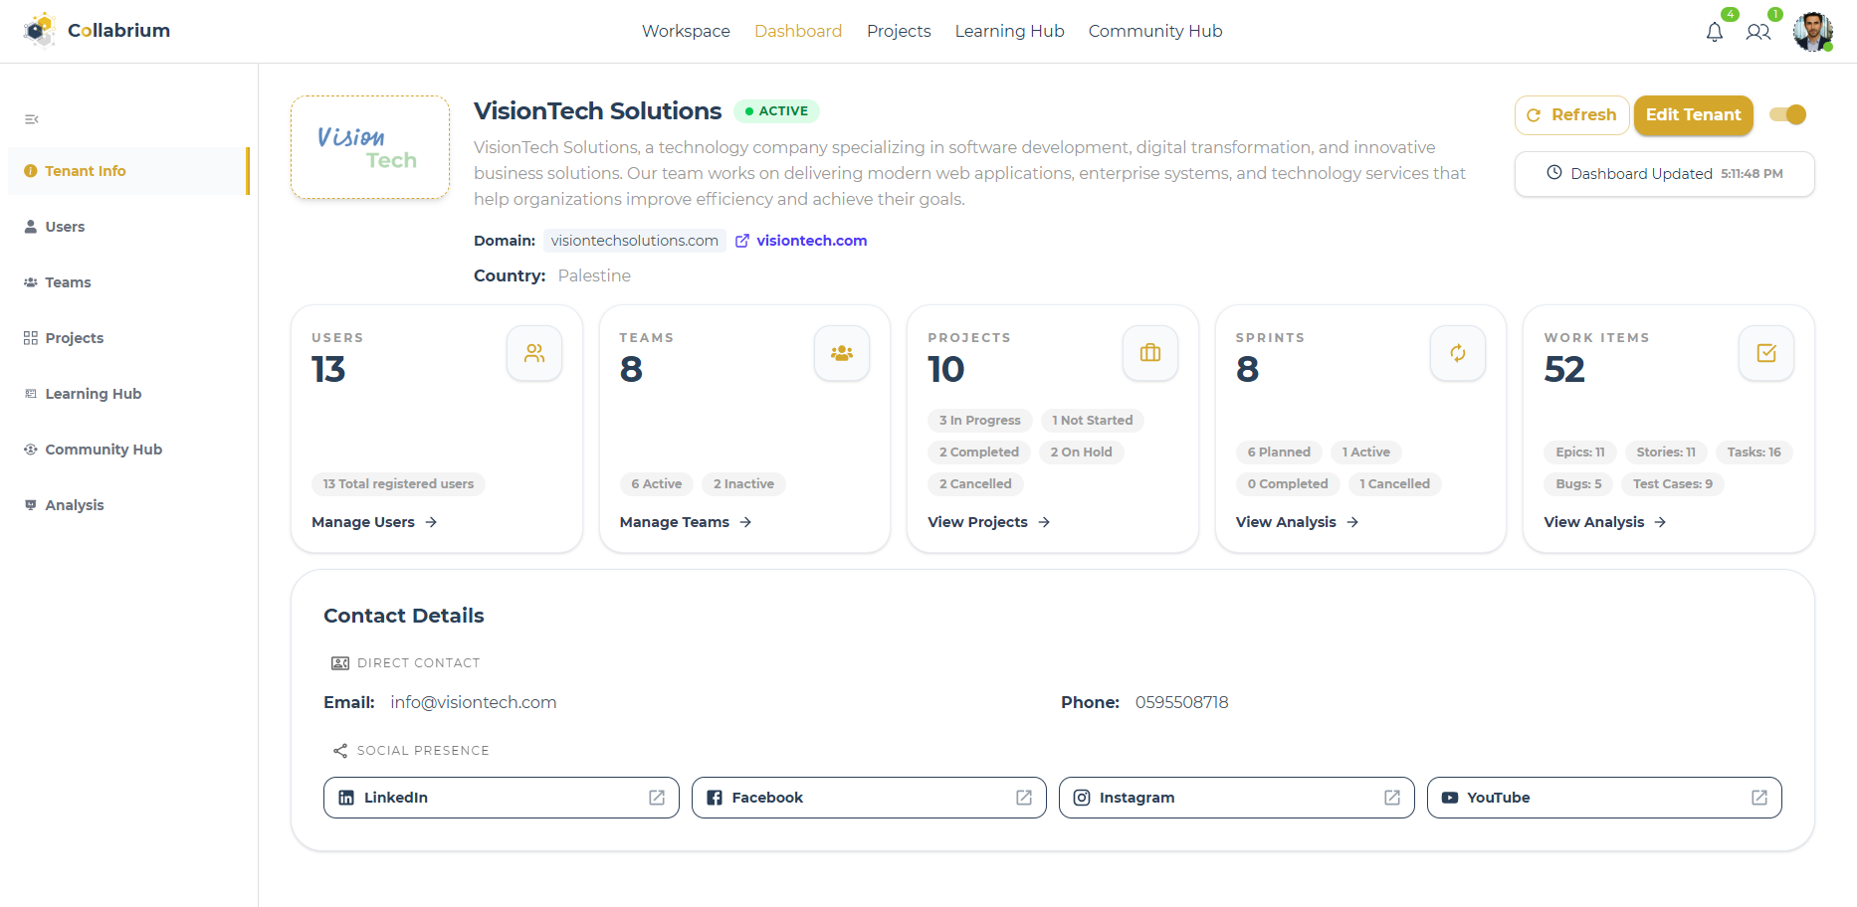The image size is (1857, 907).
Task: Go to the Workspace nav item
Action: 686,31
